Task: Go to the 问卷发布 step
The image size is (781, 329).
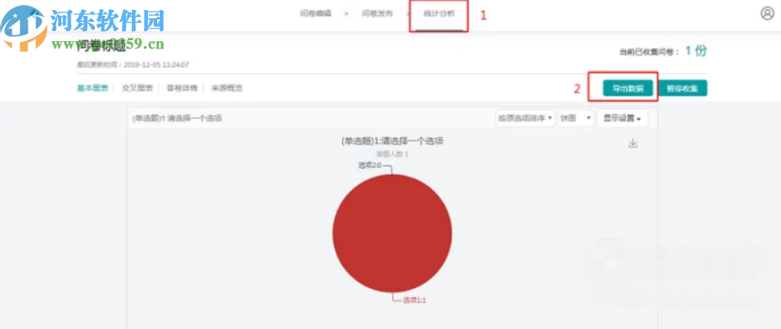Action: [x=377, y=13]
